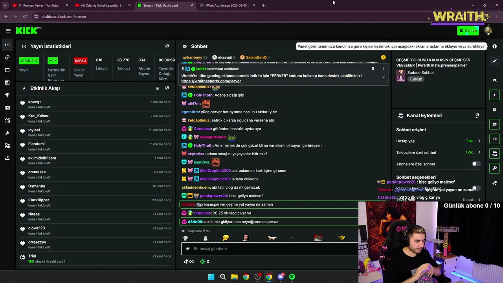Screen dimensions: 503x283
Task: Pop out the Yayın İstatistikleri panel
Action: point(167,46)
